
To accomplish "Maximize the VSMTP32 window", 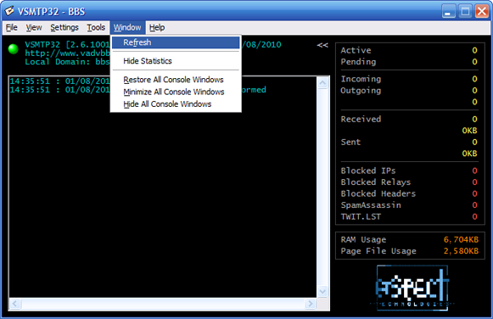I will [x=465, y=12].
